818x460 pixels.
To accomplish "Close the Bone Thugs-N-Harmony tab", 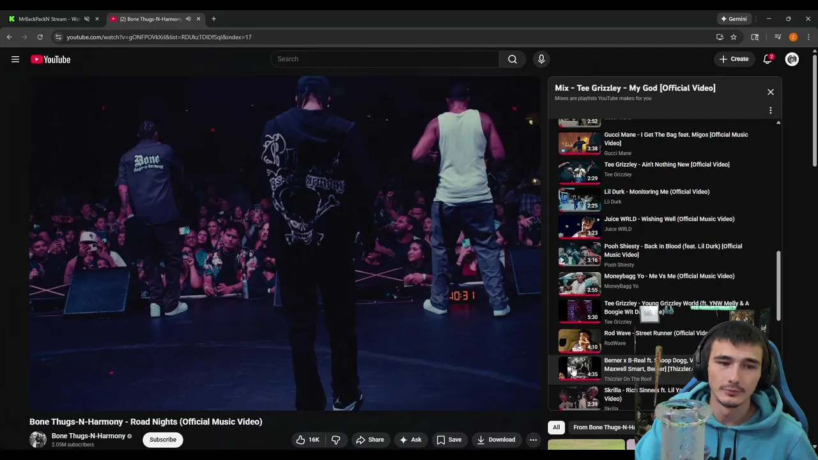I will (x=198, y=19).
